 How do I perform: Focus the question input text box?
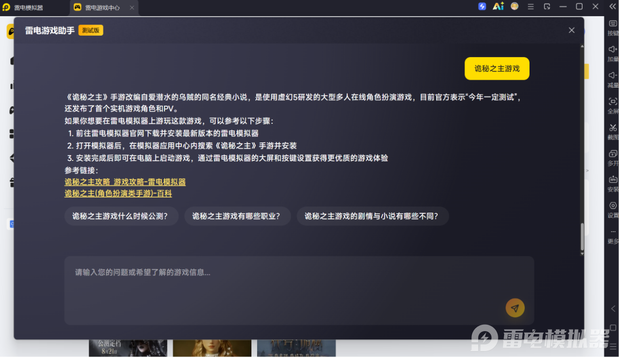[299, 290]
